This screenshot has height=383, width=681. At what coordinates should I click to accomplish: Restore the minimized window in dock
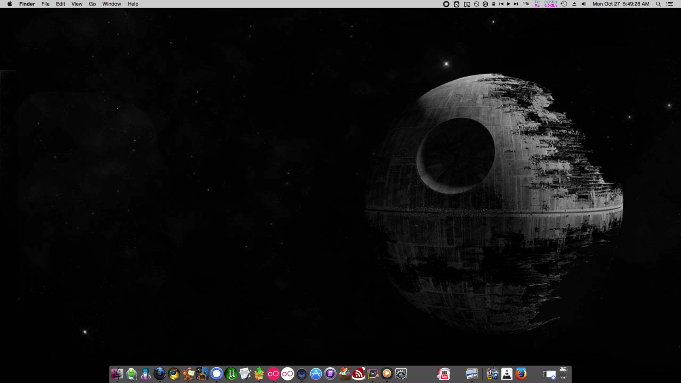[x=549, y=374]
